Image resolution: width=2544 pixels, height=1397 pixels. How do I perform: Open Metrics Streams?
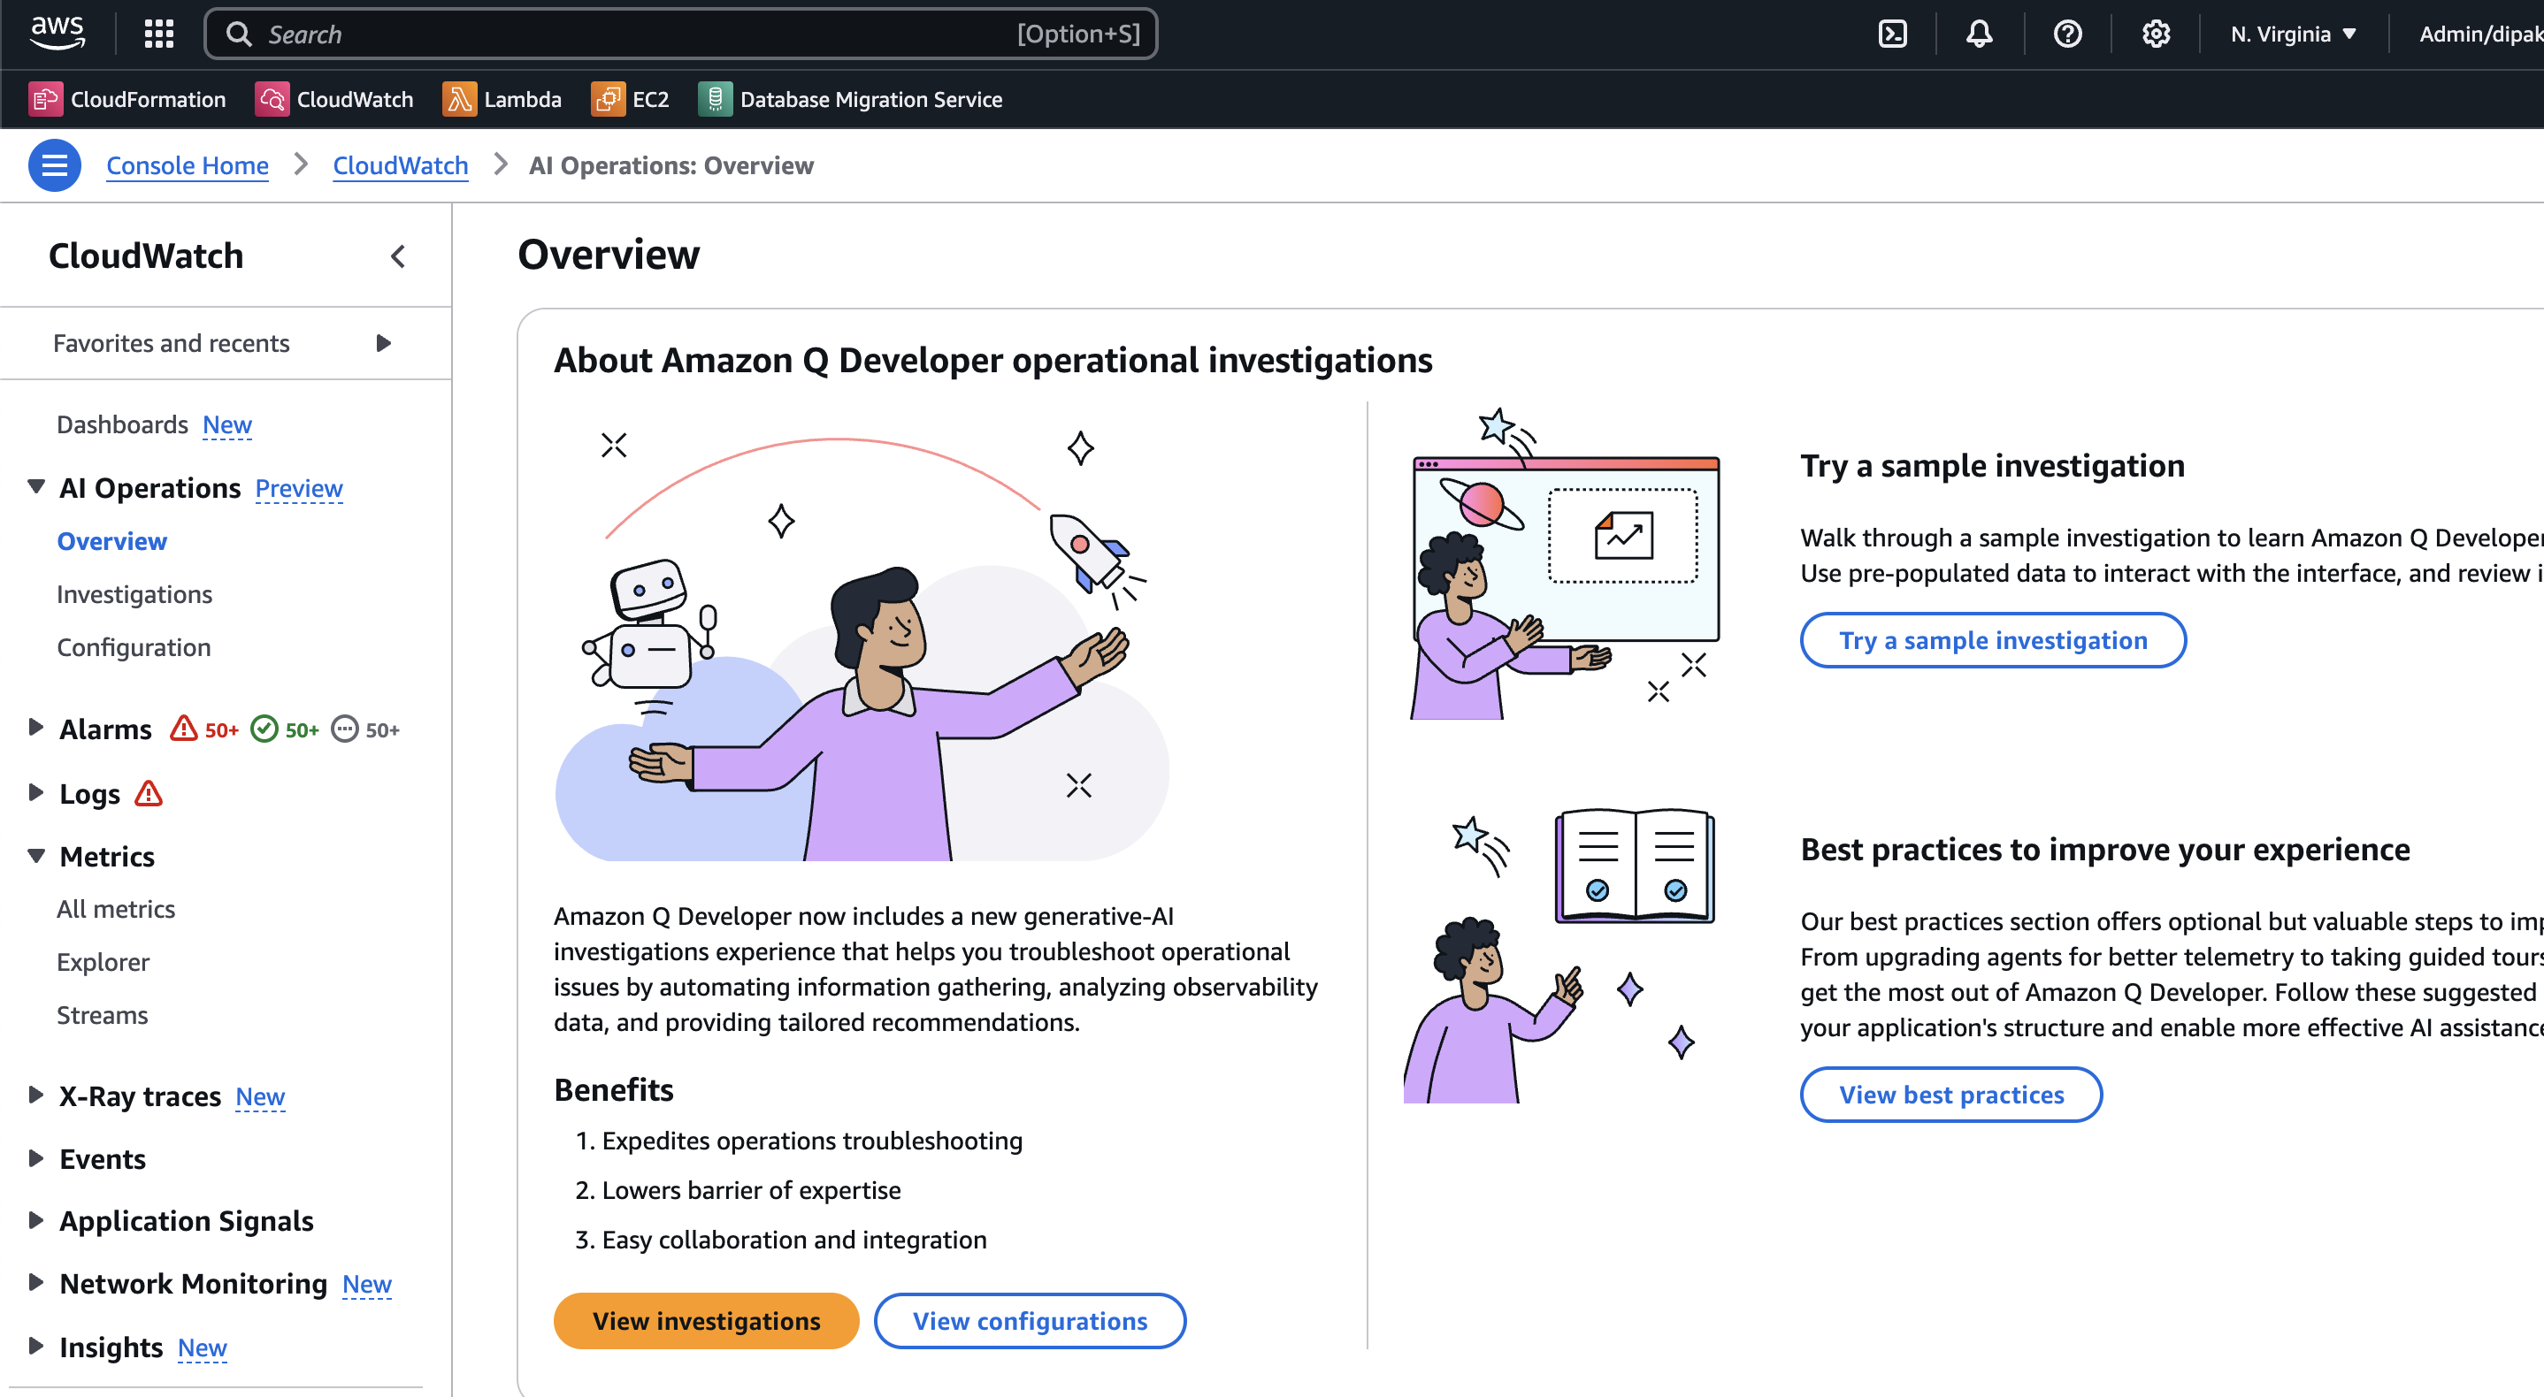pos(102,1015)
